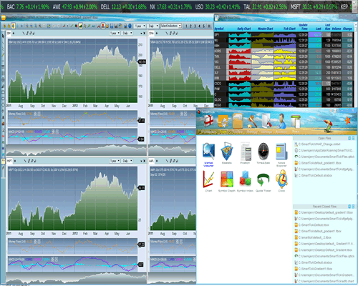Close the MSFT chart panel with its X
Image resolution: width=358 pixels, height=286 pixels.
tap(144, 161)
